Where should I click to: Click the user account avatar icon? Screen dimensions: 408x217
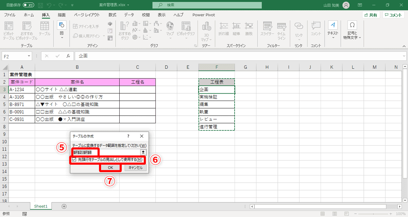346,5
